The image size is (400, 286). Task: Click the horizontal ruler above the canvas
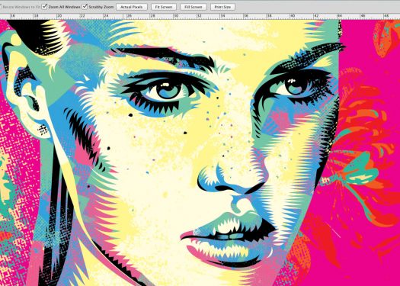click(x=200, y=16)
